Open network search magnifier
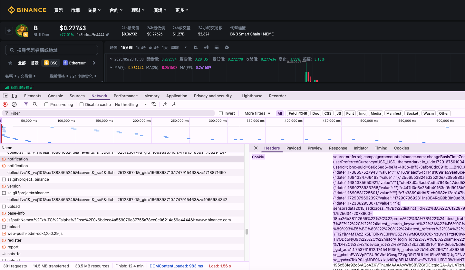Screen dimensions: 465x270 (x=35, y=104)
